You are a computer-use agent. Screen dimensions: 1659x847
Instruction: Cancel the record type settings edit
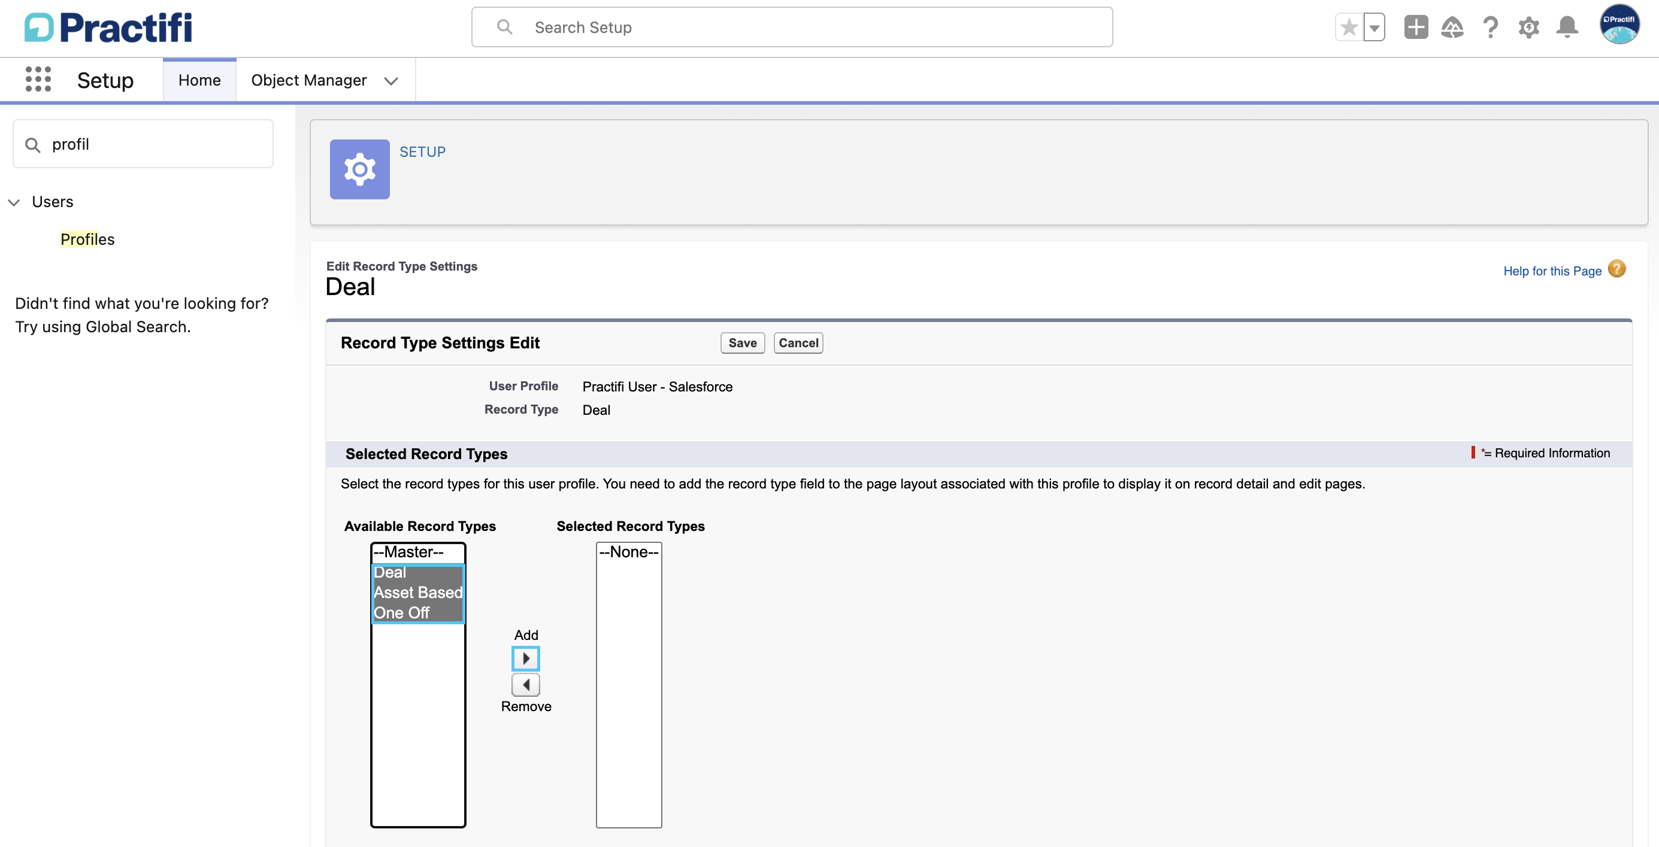coord(798,343)
